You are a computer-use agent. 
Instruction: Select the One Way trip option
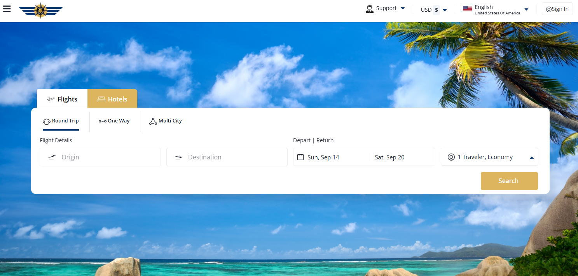click(114, 121)
